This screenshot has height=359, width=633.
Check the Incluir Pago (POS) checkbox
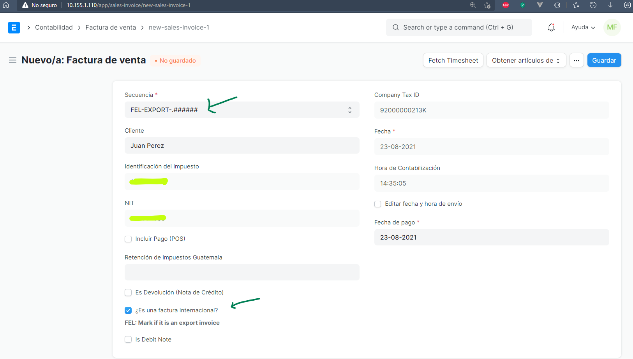128,239
